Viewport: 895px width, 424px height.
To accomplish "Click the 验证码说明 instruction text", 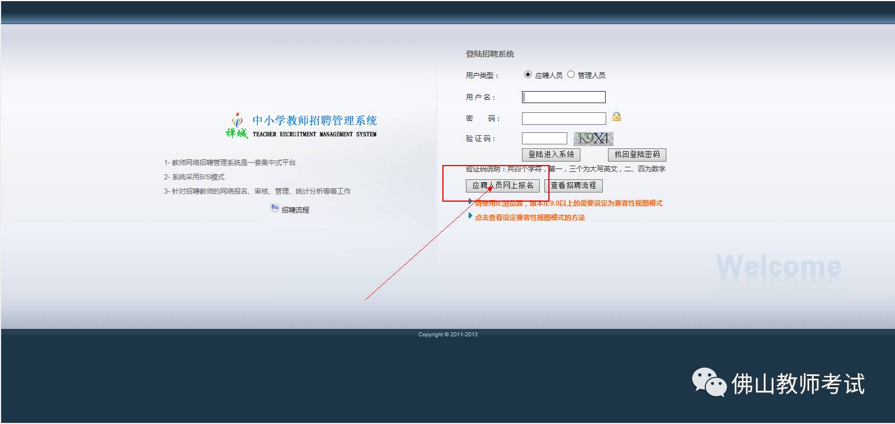I will coord(566,169).
